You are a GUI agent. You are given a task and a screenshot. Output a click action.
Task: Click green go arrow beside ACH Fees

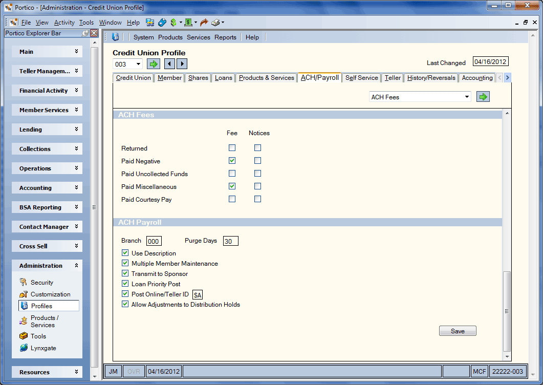[483, 97]
